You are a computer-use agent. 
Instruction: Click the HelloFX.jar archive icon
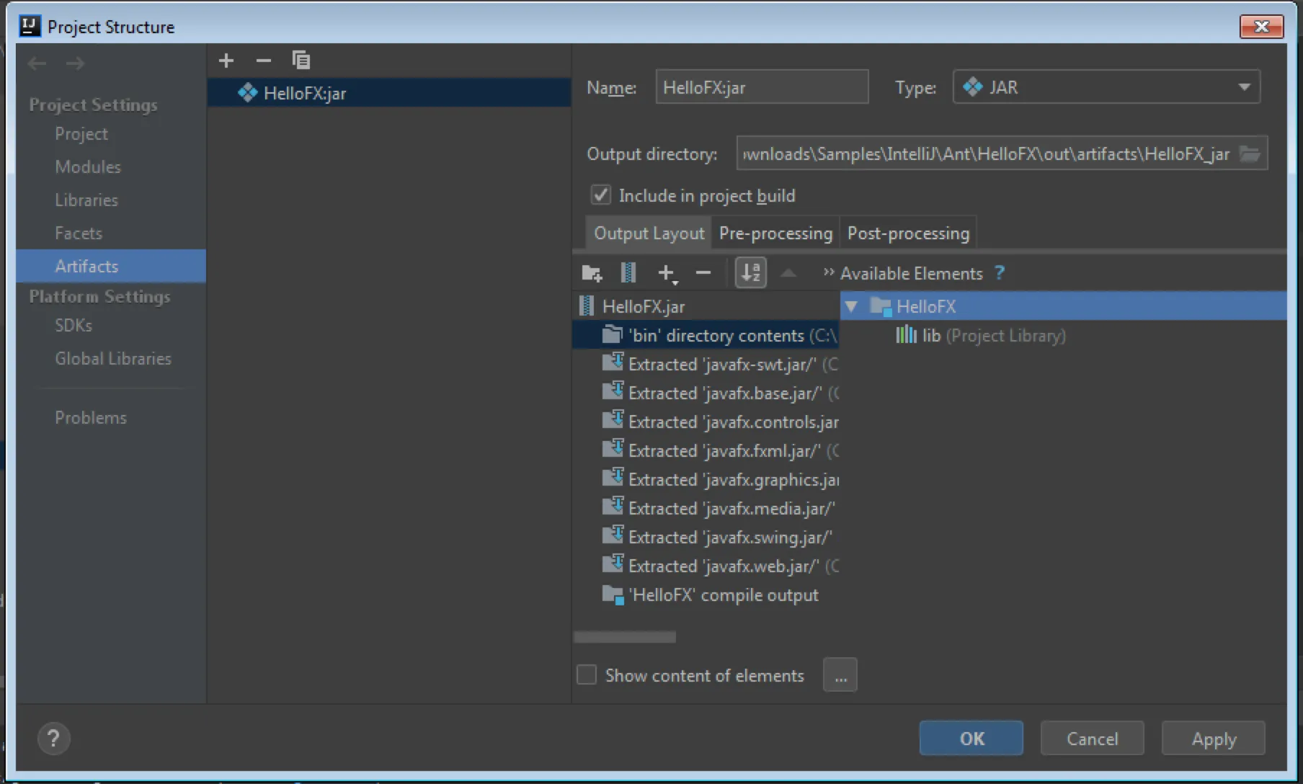[587, 306]
